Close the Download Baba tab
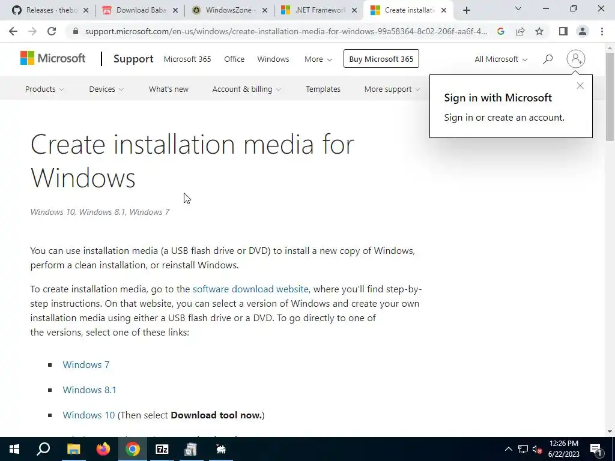615x461 pixels. 175,10
